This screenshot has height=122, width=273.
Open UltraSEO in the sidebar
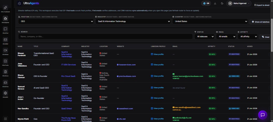pyautogui.click(x=5, y=94)
